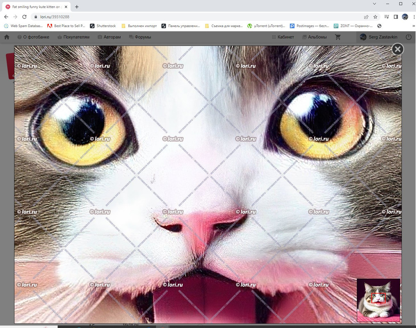This screenshot has width=416, height=328.
Task: Maximize the browser window
Action: 400,4
